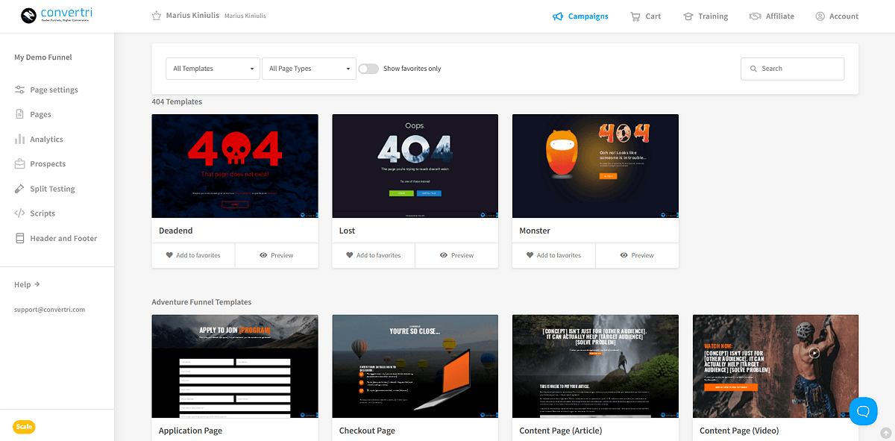Open Header and Footer in sidebar

pos(57,239)
